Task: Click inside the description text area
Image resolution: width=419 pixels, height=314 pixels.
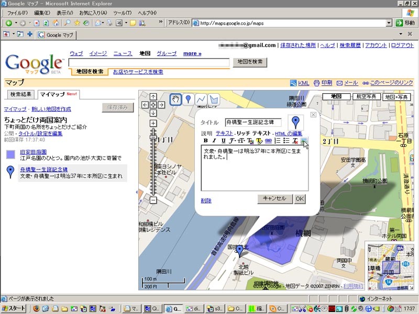Action: pos(255,168)
